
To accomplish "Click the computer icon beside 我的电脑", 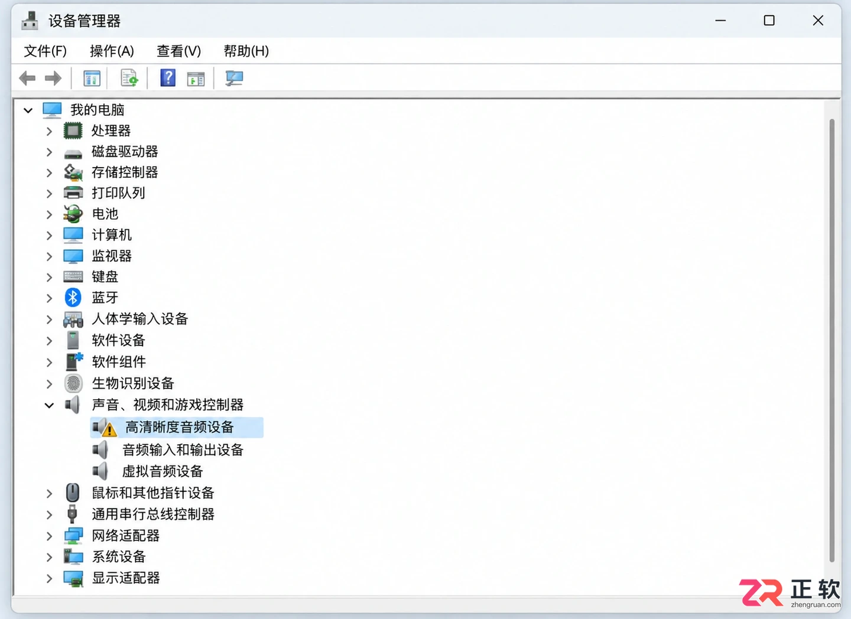I will (x=52, y=110).
